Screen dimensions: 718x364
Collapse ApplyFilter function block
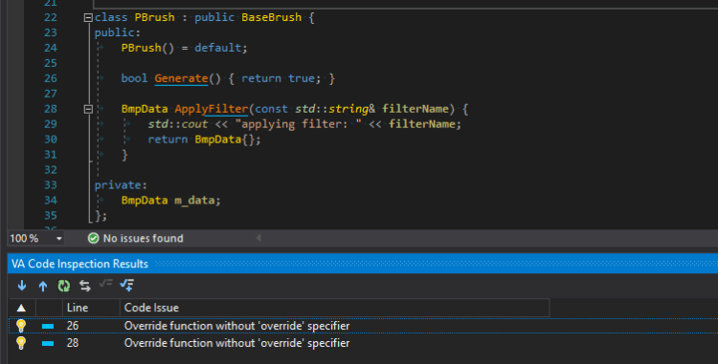click(x=88, y=109)
